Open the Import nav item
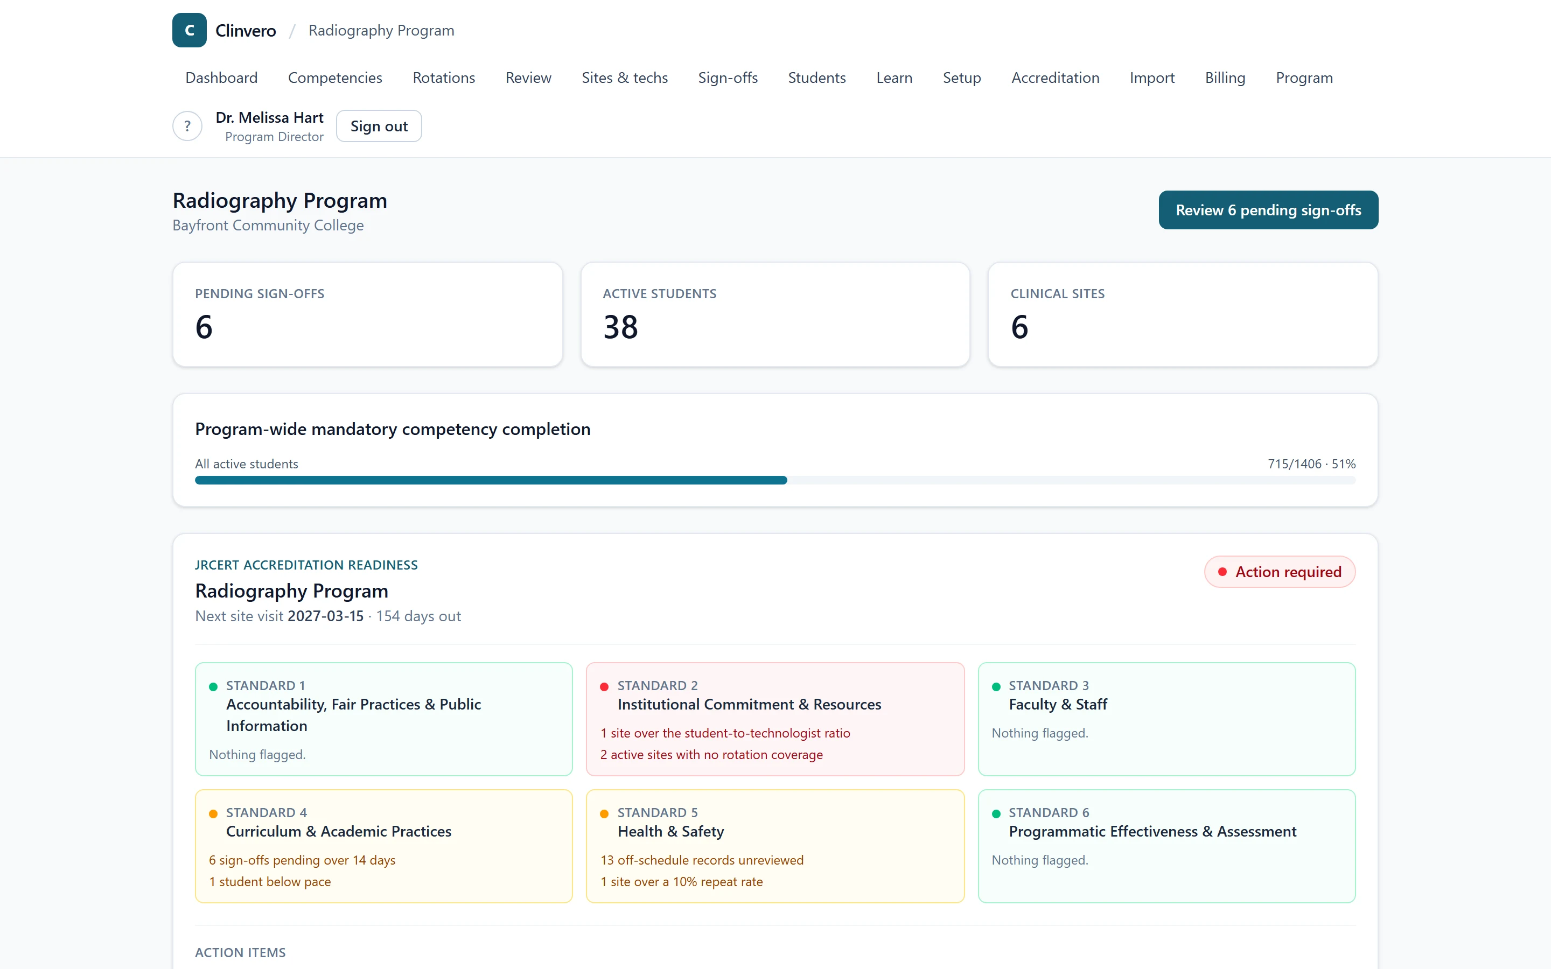This screenshot has width=1551, height=969. 1152,78
